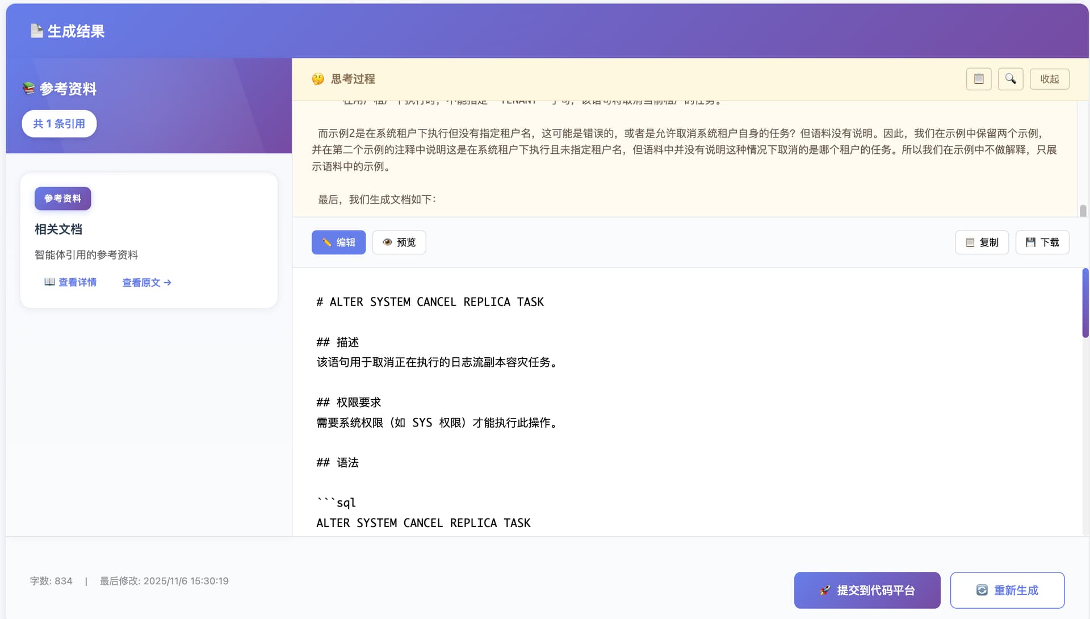1090x619 pixels.
Task: Switch to 编辑 edit tab
Action: 338,242
